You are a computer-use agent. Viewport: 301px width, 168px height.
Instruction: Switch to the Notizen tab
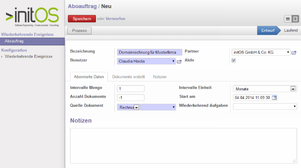tap(160, 77)
